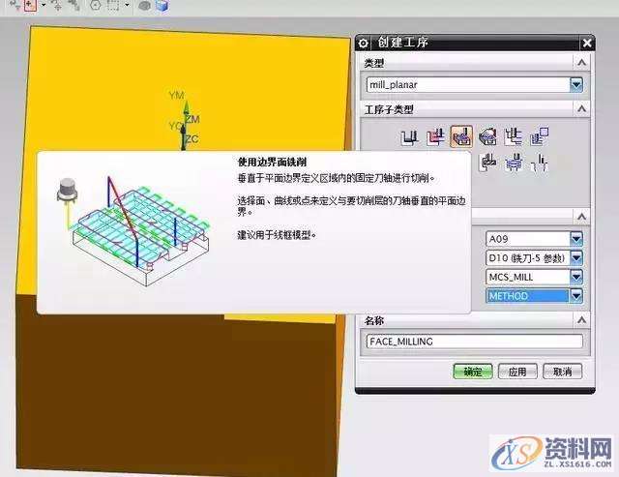Click the ZM axis handle of the triad
Screen dimensions: 619x477
tap(192, 119)
